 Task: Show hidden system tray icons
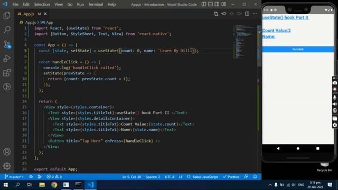coord(270,185)
